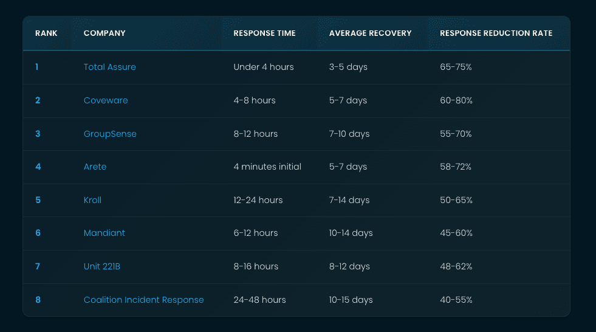Click the RESPONSE TIME column header
This screenshot has height=332, width=596.
coord(264,33)
